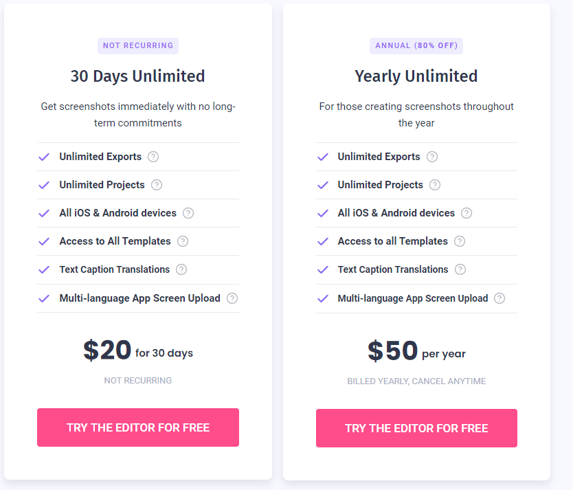Click the $50 price text
The image size is (573, 490).
click(393, 351)
